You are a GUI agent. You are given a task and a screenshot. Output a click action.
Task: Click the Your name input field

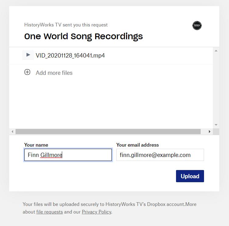(x=68, y=155)
